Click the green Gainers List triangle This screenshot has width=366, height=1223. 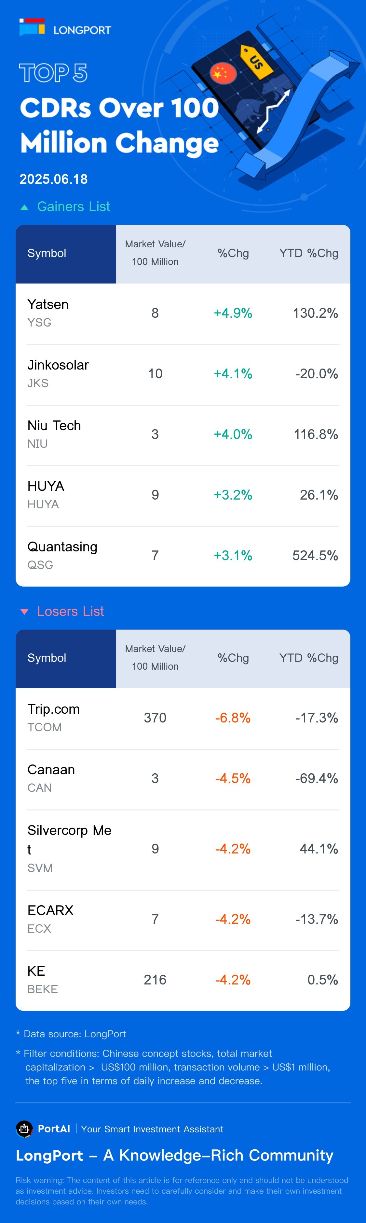pos(25,207)
